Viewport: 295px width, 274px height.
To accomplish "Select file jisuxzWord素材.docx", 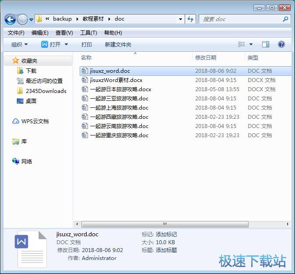I will 116,80.
